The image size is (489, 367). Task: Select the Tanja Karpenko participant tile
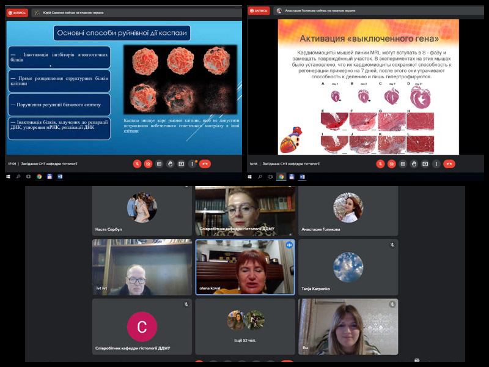pos(348,267)
